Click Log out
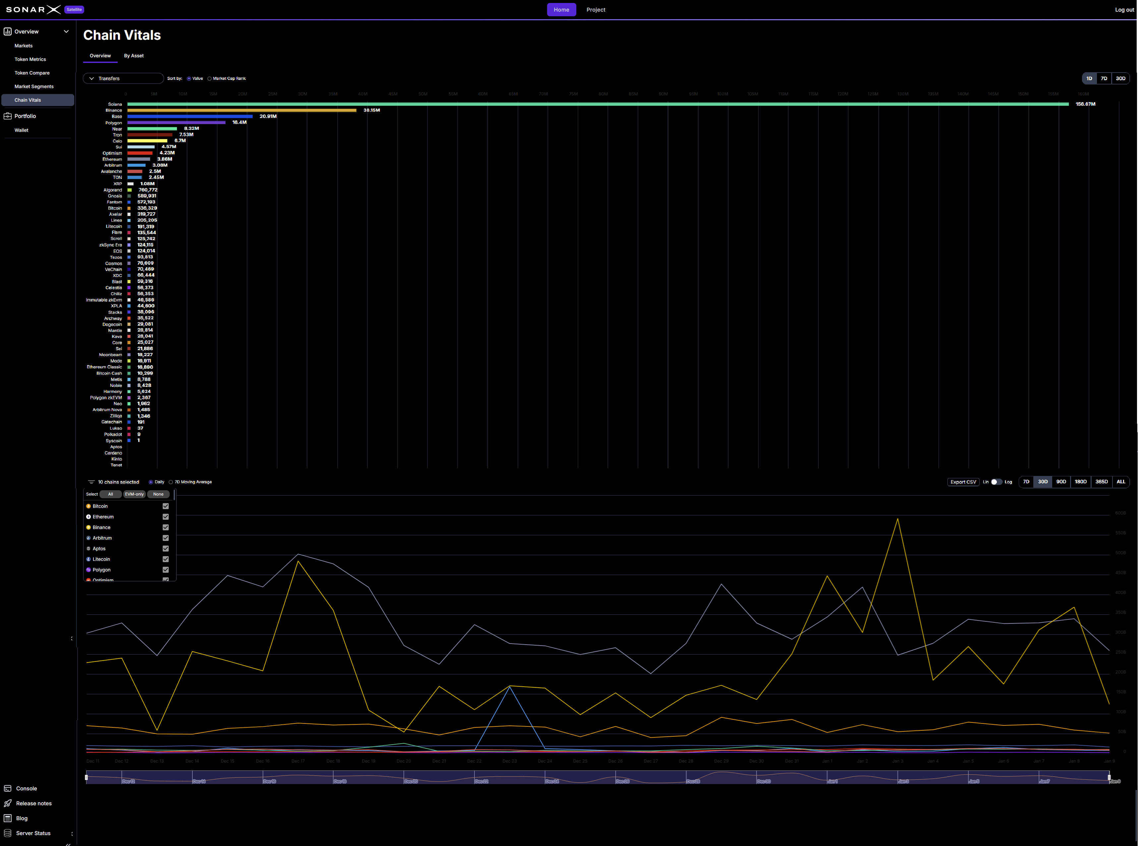 1124,10
